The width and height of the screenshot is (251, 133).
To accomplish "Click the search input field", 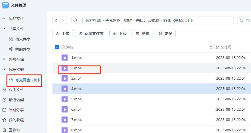I will coord(246,20).
